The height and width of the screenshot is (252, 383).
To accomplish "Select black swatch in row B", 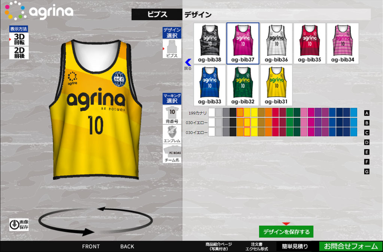I will [x=233, y=122].
